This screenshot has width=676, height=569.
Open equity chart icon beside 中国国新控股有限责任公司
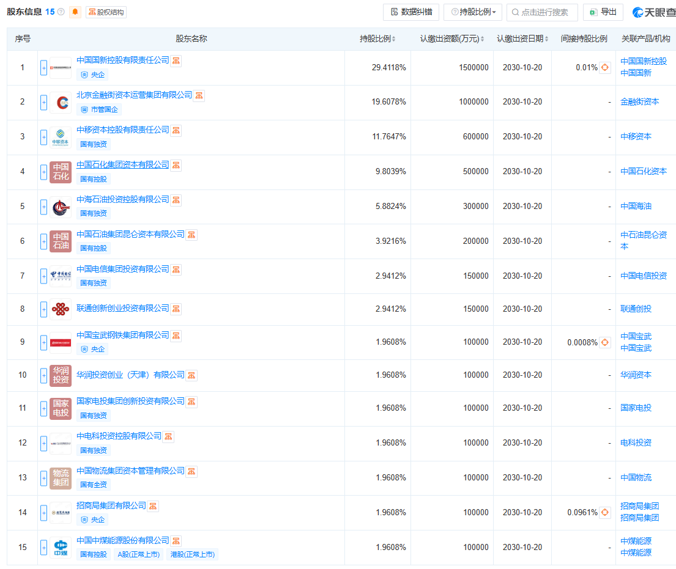(x=176, y=61)
